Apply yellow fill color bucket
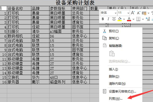Image resolution: width=153 pixels, height=102 pixels. point(120,19)
